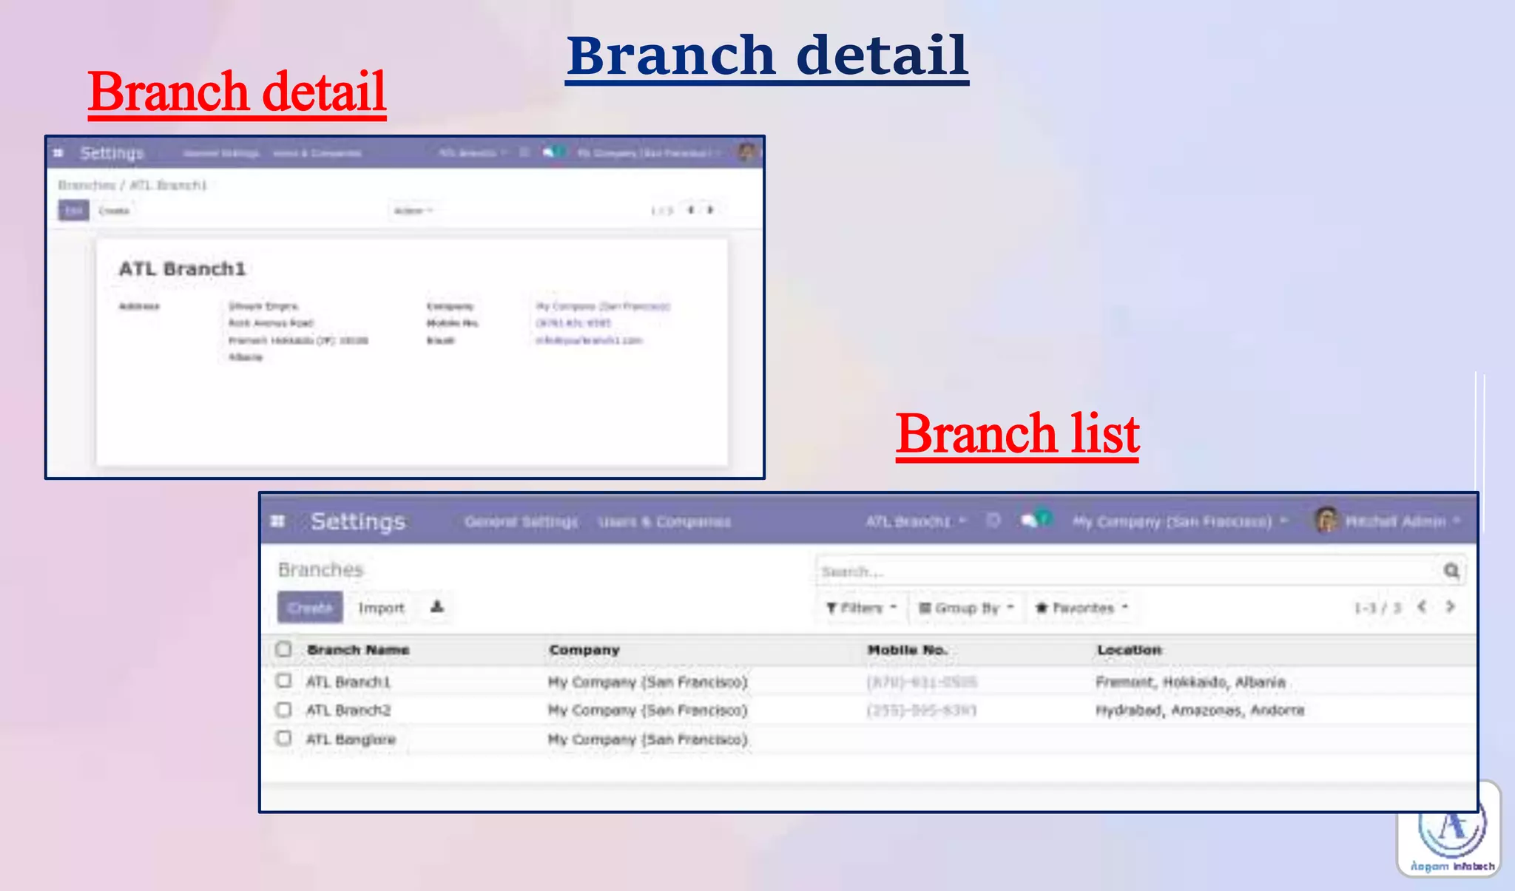Click the email address link in Branch detail form
1515x891 pixels.
pos(589,340)
